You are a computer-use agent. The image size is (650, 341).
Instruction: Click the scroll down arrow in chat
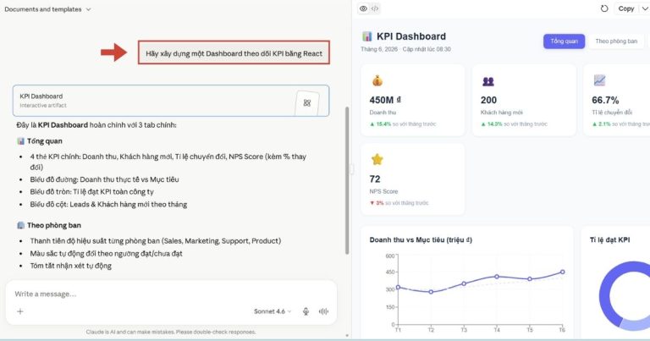347,336
